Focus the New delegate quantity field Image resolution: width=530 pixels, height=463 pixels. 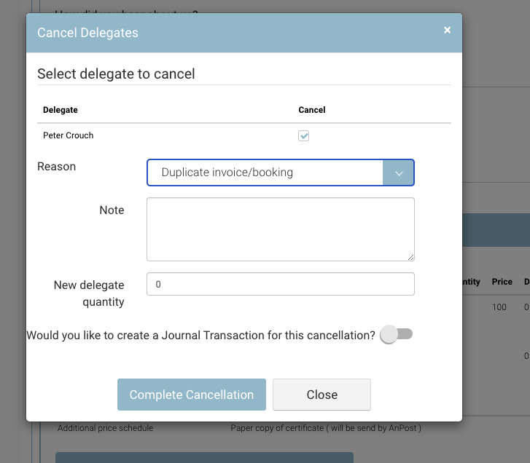coord(281,284)
